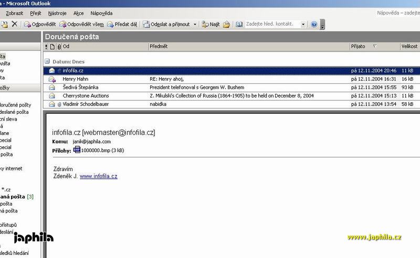The image size is (420, 258).
Task: Select Henry Hahn message
Action: [x=232, y=79]
